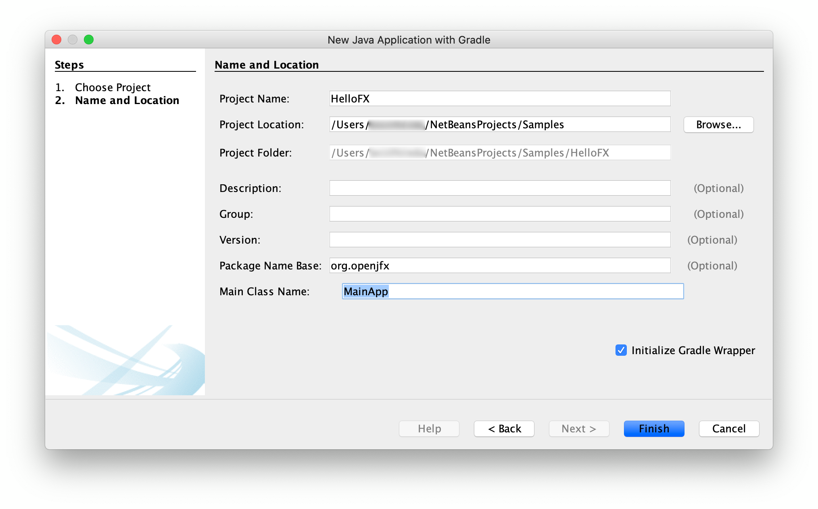Click the Group input field

point(499,214)
